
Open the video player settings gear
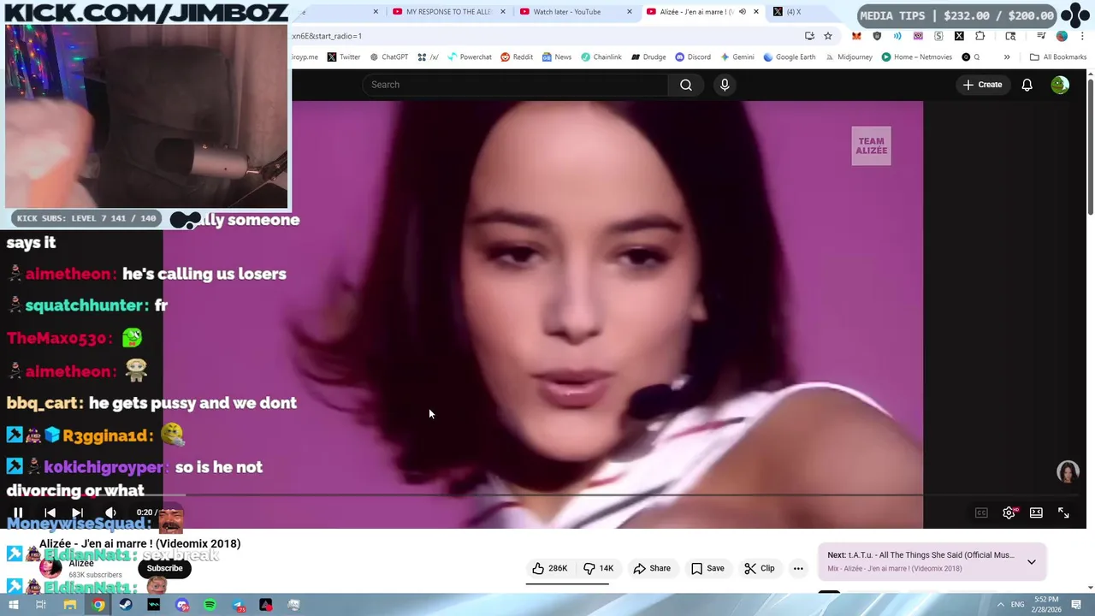1009,512
